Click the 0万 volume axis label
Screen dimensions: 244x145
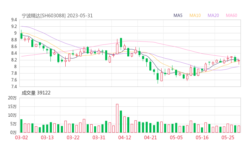point(13,132)
